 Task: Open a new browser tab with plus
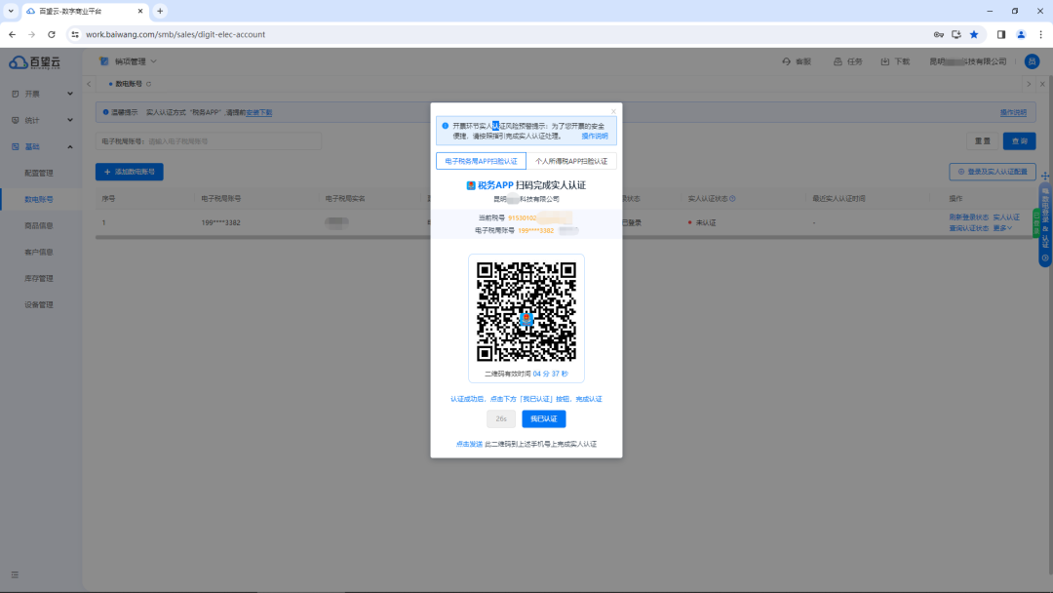(160, 11)
